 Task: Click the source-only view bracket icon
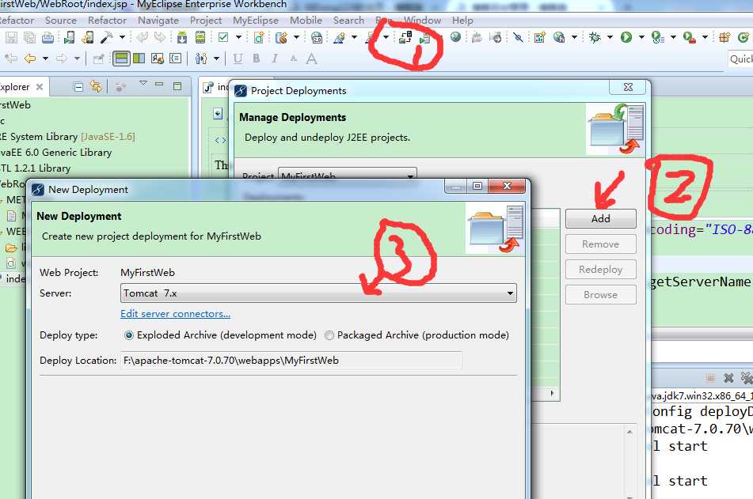[176, 59]
